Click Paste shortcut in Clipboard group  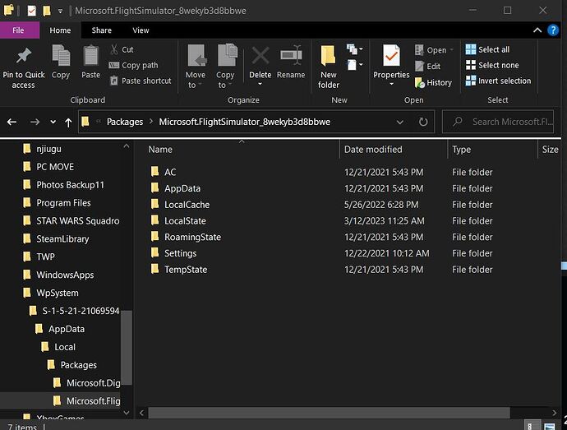click(141, 81)
